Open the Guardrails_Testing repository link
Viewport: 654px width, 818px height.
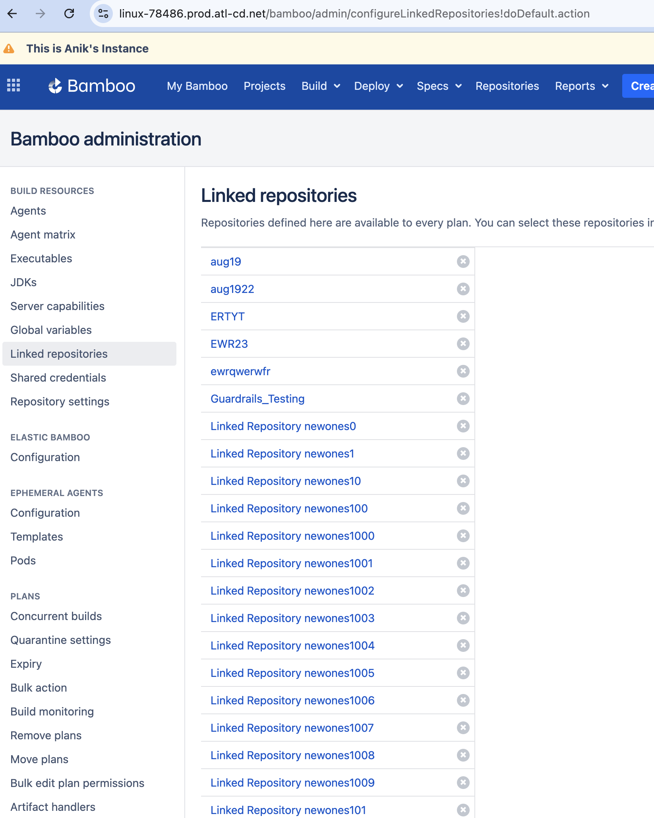(257, 399)
